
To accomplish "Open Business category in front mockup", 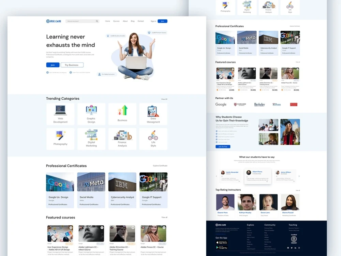I will click(x=122, y=114).
